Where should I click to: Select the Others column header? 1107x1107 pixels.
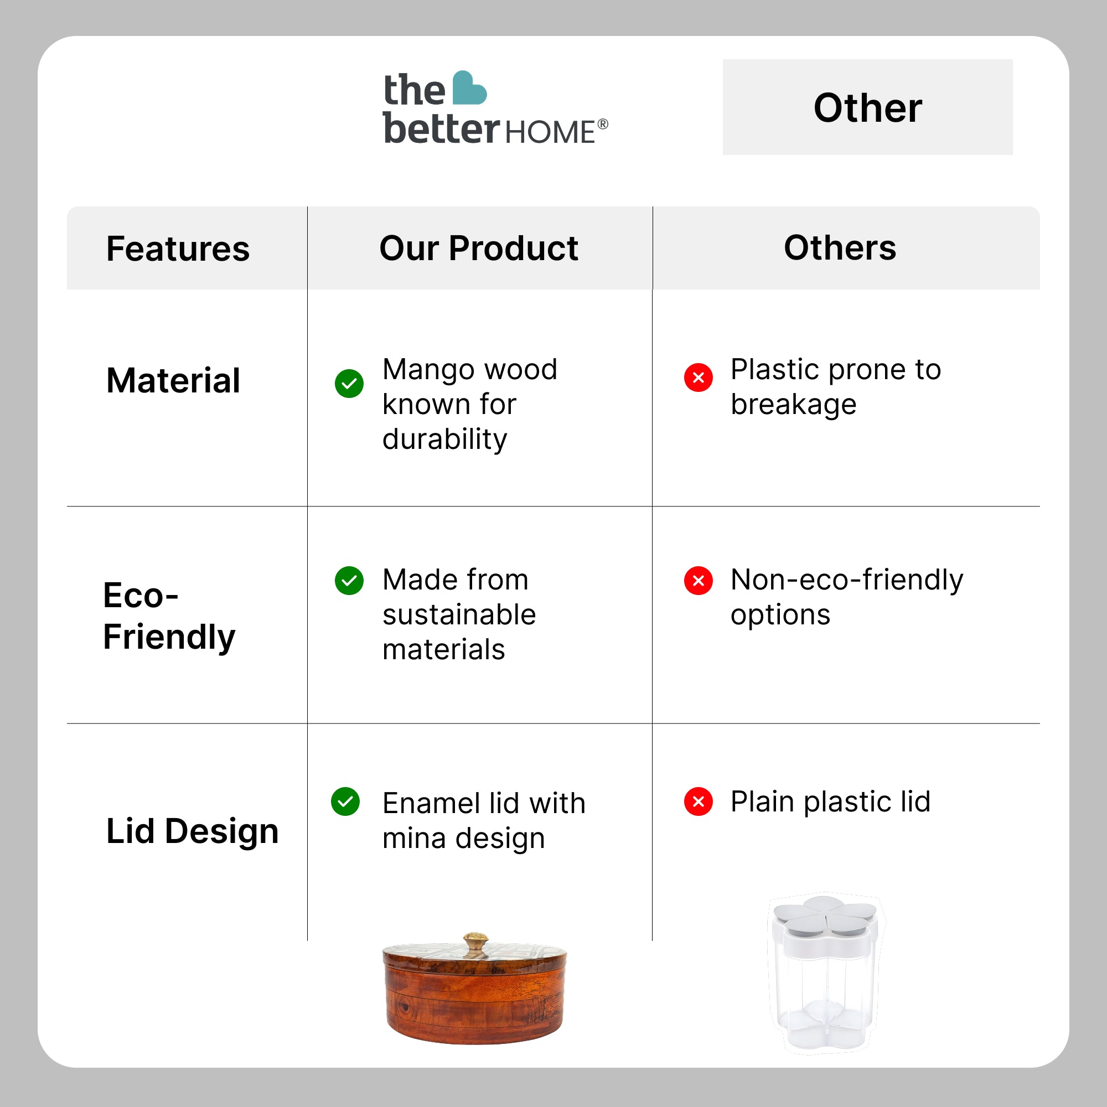tap(840, 248)
